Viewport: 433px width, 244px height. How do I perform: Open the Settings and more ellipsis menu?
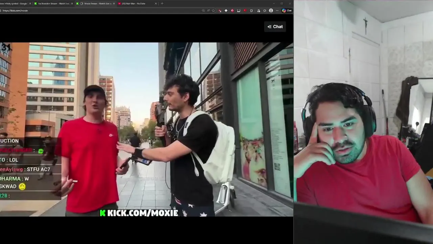(277, 11)
